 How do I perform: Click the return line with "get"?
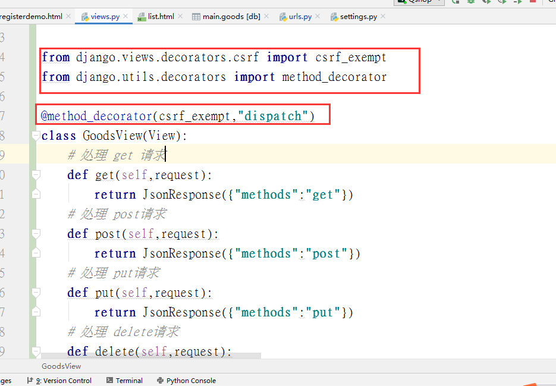click(x=224, y=194)
